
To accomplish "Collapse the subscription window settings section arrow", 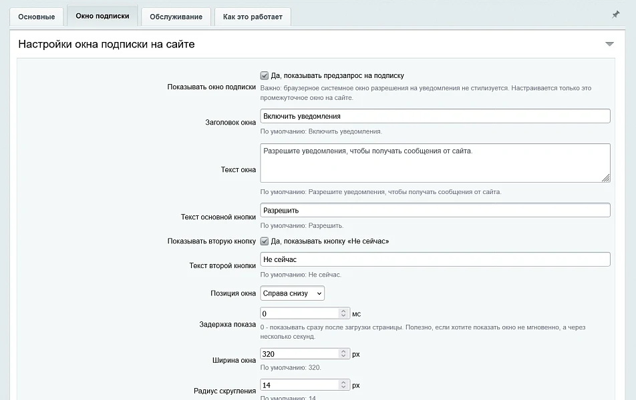I will point(609,44).
